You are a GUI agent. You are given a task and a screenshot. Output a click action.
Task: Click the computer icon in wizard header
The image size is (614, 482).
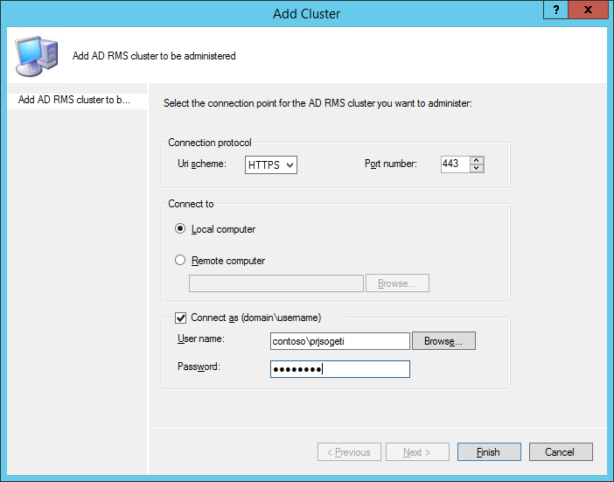37,56
